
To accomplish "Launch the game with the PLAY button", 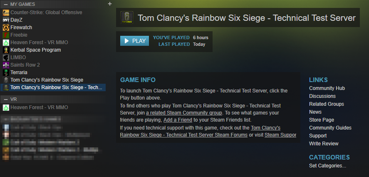I will [135, 41].
